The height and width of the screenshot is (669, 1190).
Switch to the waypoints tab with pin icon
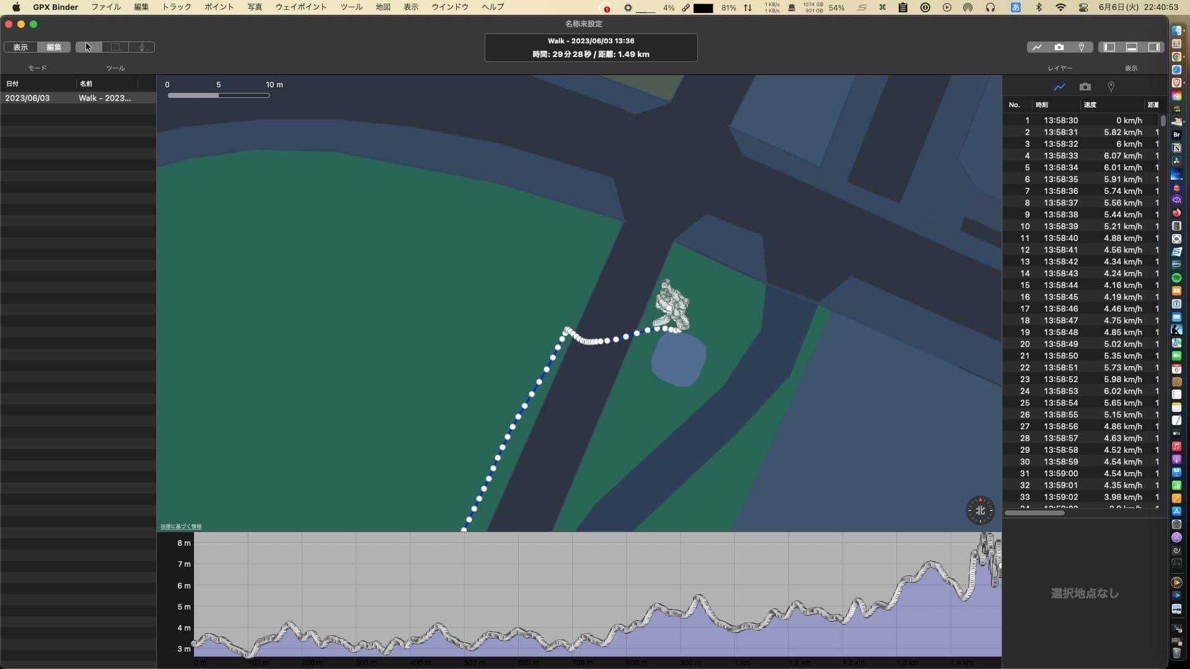click(1111, 87)
